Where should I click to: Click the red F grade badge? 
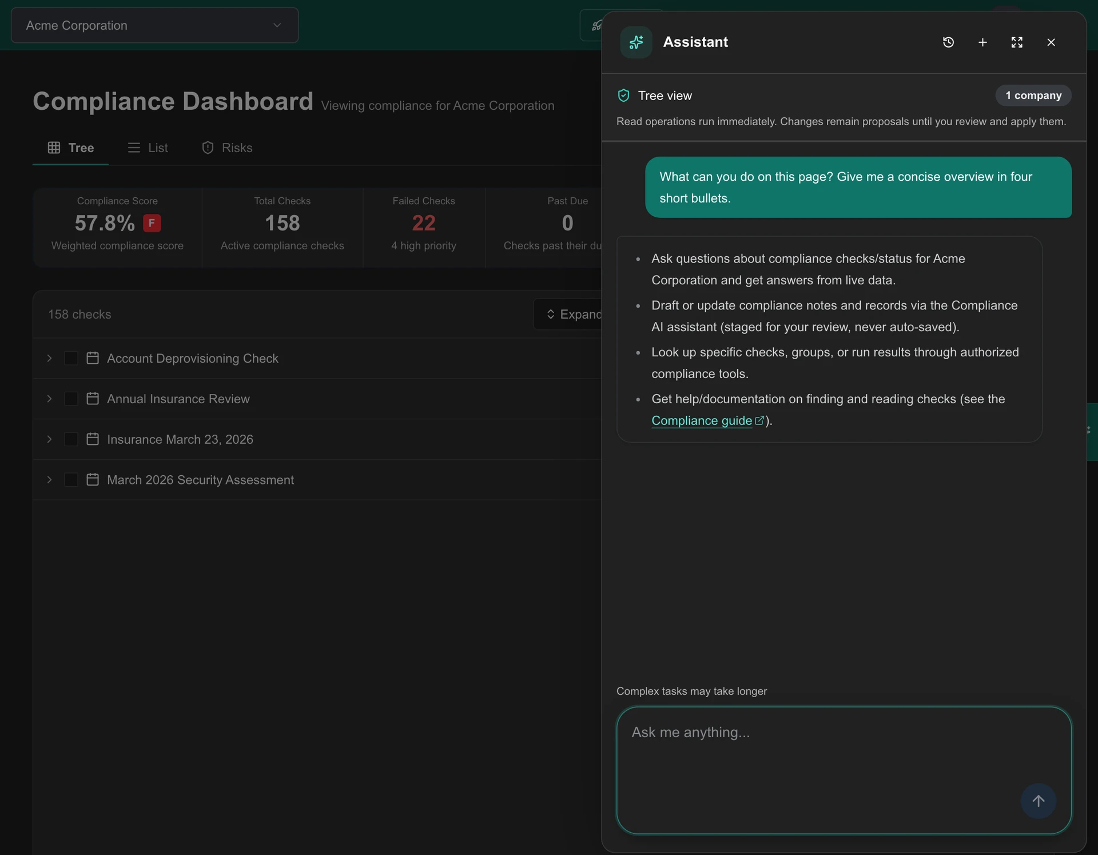(x=152, y=223)
